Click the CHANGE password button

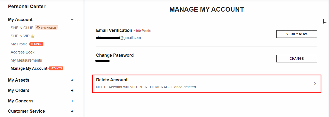click(296, 59)
